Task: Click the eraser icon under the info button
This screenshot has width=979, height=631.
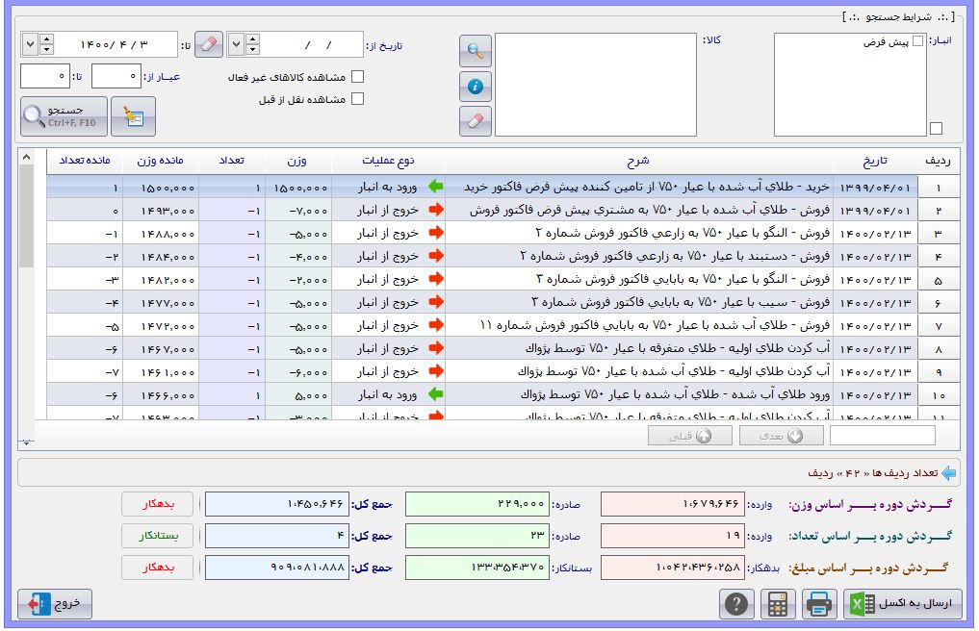Action: click(476, 121)
